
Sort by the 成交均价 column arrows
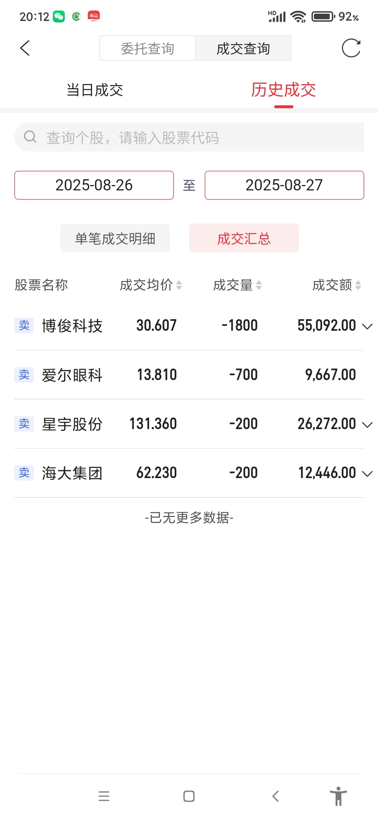179,285
